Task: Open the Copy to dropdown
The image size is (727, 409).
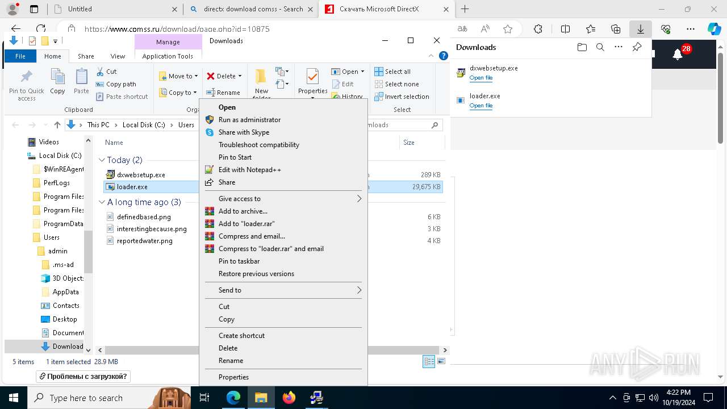Action: click(178, 93)
